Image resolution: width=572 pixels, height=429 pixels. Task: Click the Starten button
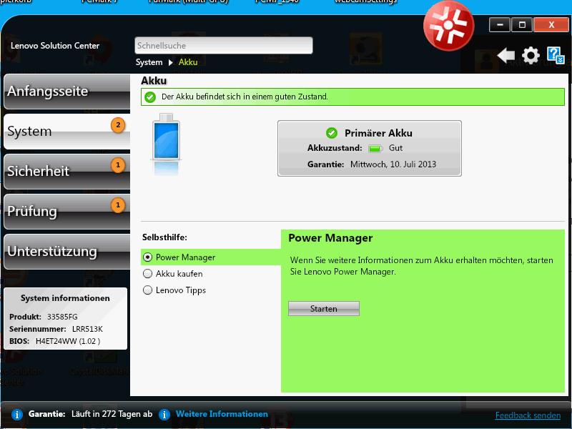click(324, 309)
